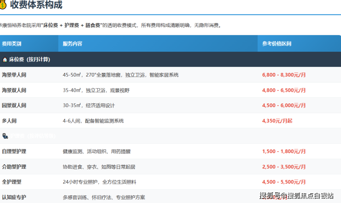This screenshot has width=341, height=203.
Task: Select the 园景双人间 row label
Action: point(14,105)
